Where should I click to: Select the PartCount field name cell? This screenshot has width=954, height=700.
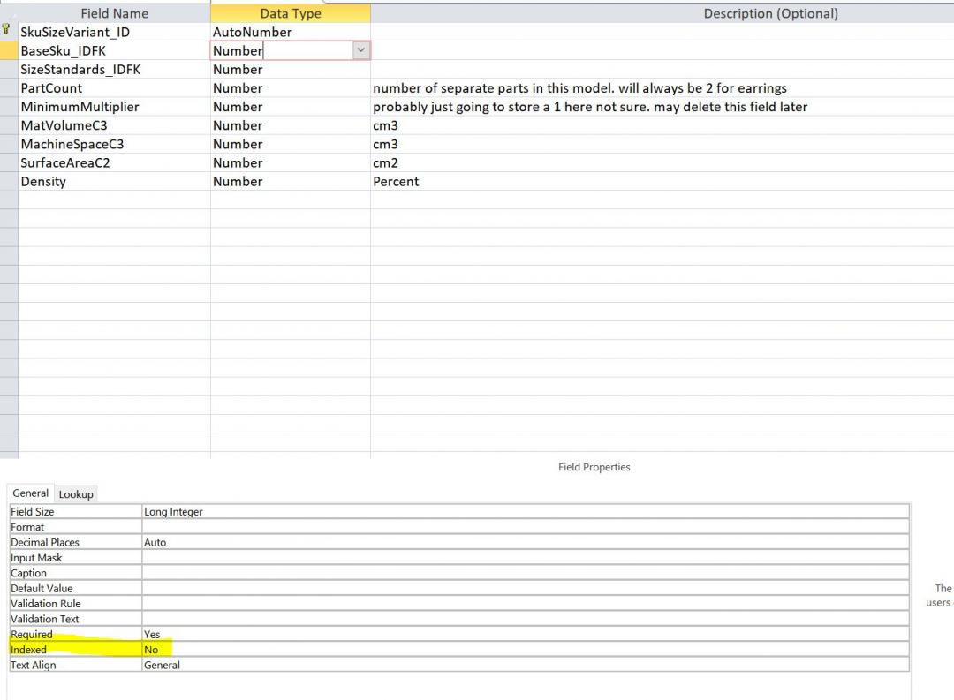114,88
